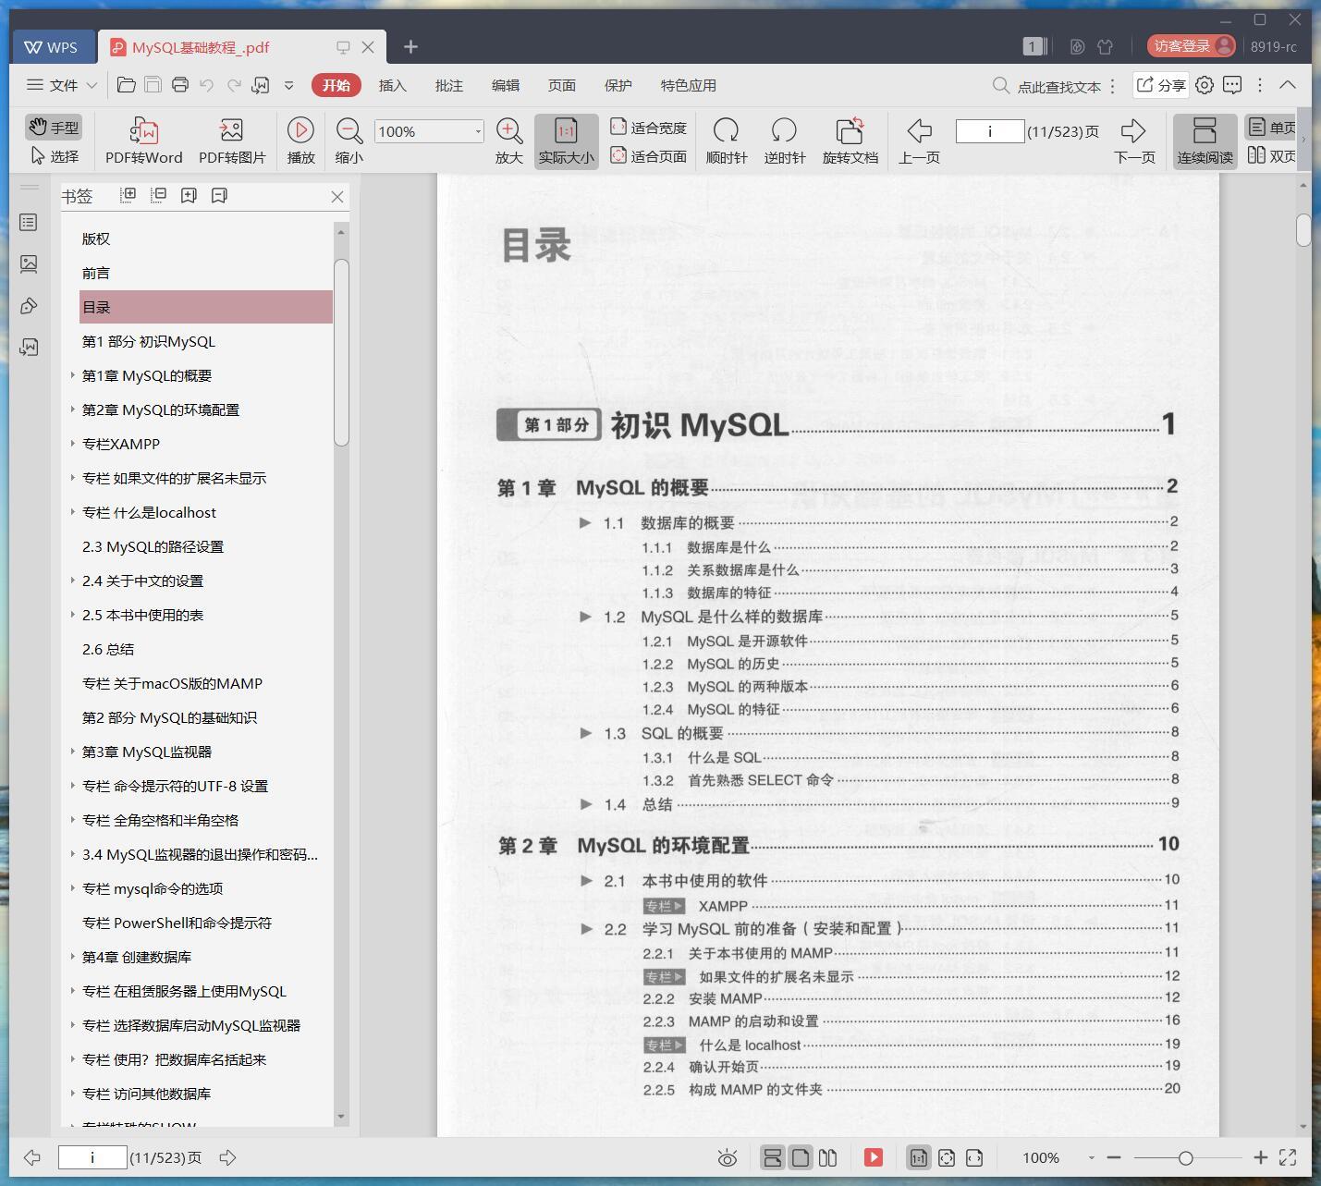The width and height of the screenshot is (1321, 1186).
Task: Open file folder icon in quick toolbar
Action: pos(127,85)
